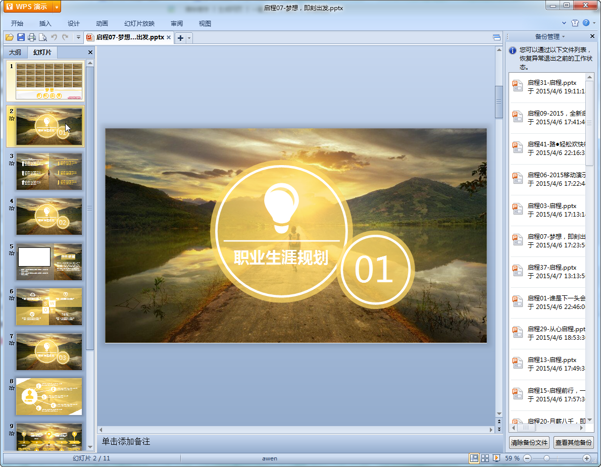This screenshot has height=467, width=601.
Task: Open the 审阅 menu tab
Action: click(x=177, y=23)
